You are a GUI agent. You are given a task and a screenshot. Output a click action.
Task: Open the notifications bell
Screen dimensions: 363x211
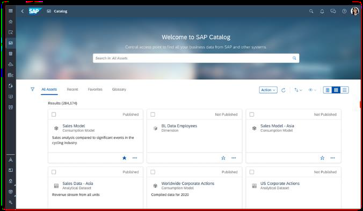322,11
